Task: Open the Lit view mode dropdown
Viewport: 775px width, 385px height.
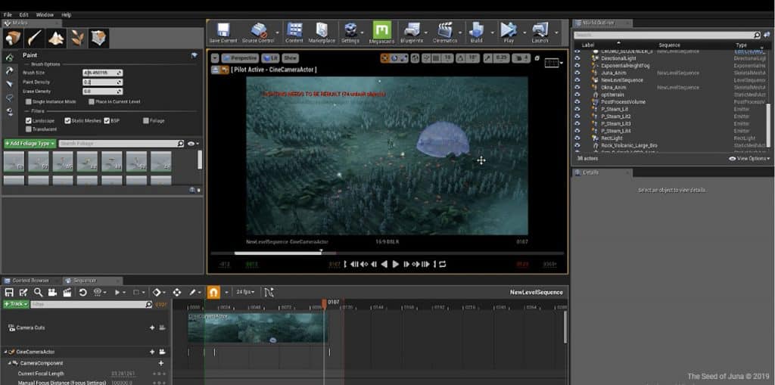Action: pos(270,58)
